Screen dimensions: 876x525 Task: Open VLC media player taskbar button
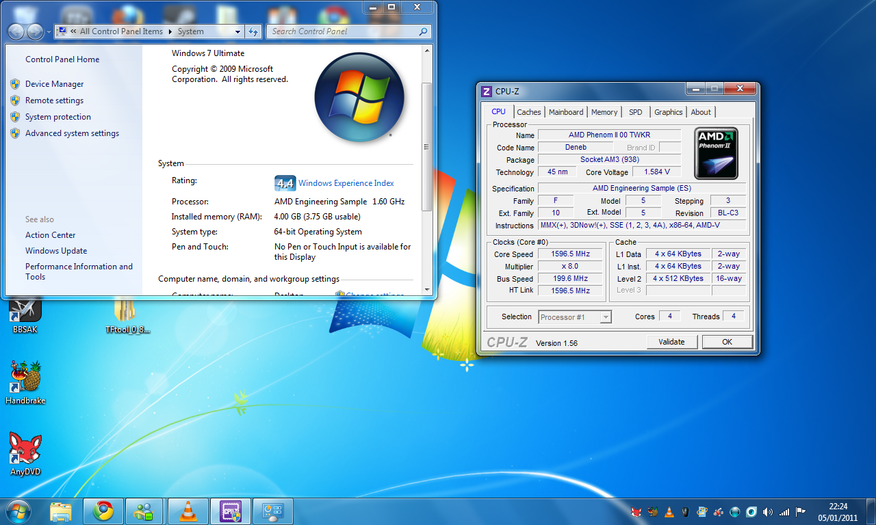click(188, 511)
